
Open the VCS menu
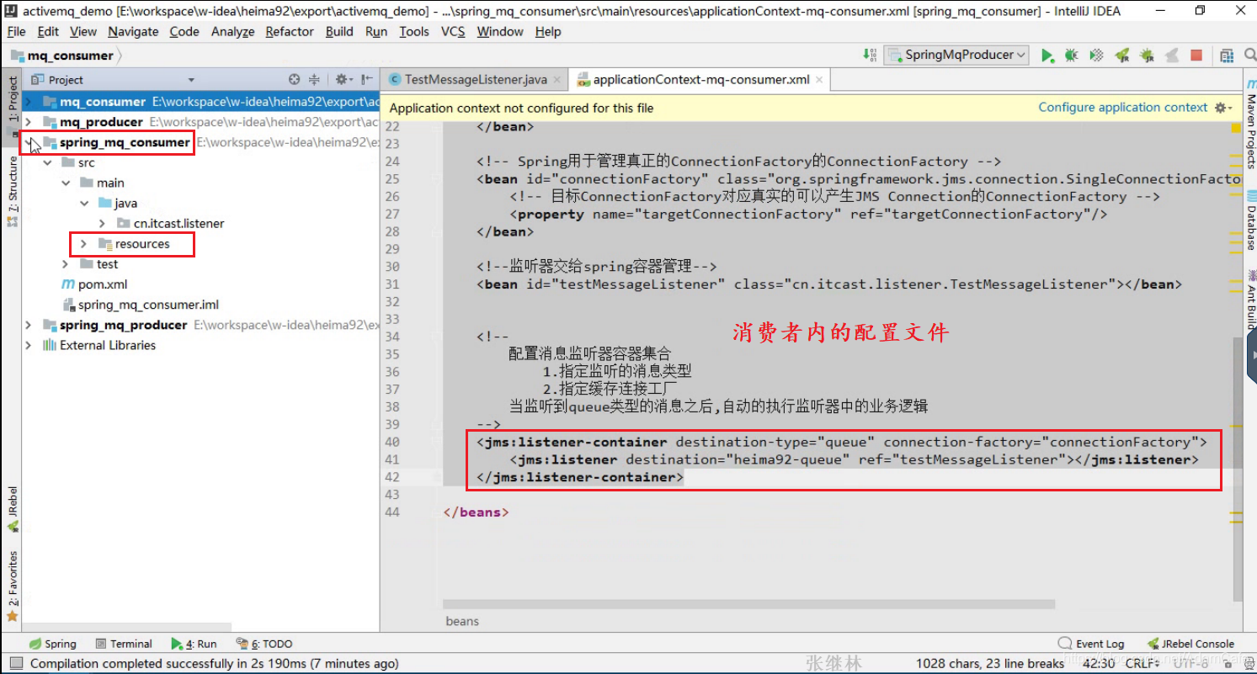453,31
